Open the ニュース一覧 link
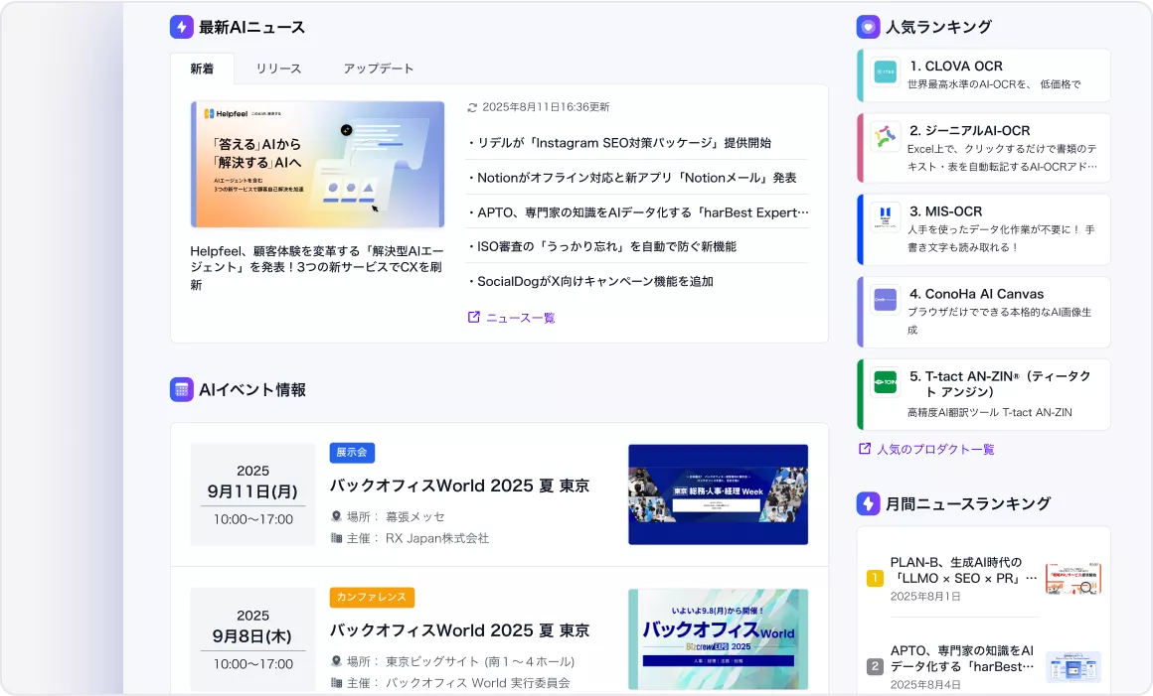Screen dimensions: 1153x696 point(520,316)
